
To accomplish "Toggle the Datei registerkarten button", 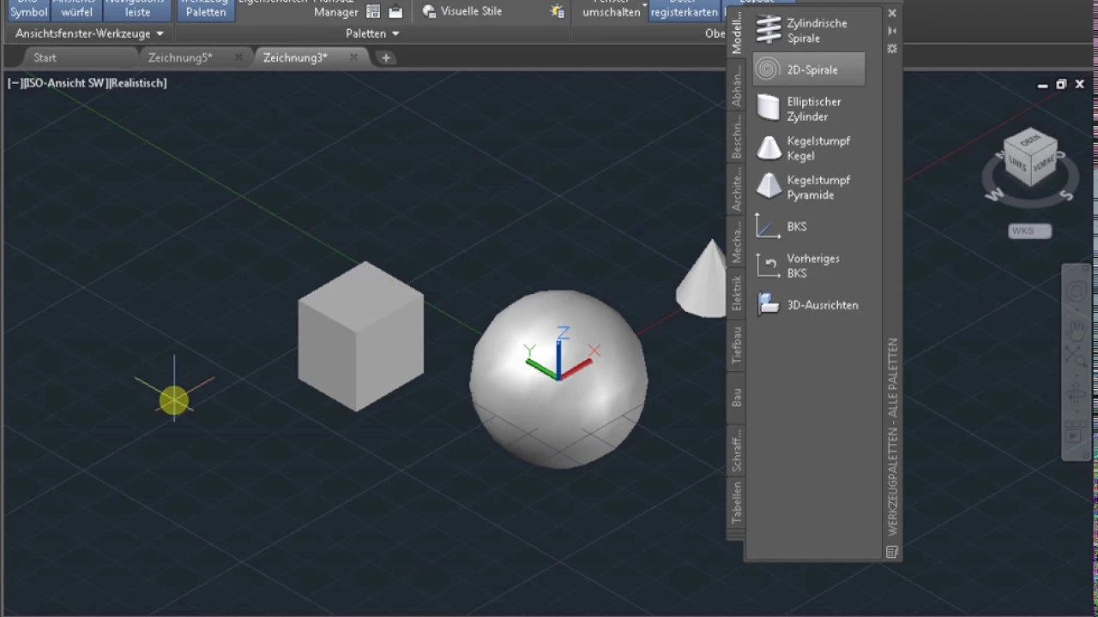I will (684, 9).
